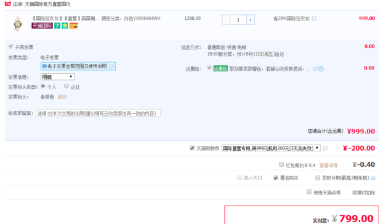This screenshot has width=386, height=224.
Task: Click the delivery text 普通配送 快递 免邮
Action: [227, 47]
